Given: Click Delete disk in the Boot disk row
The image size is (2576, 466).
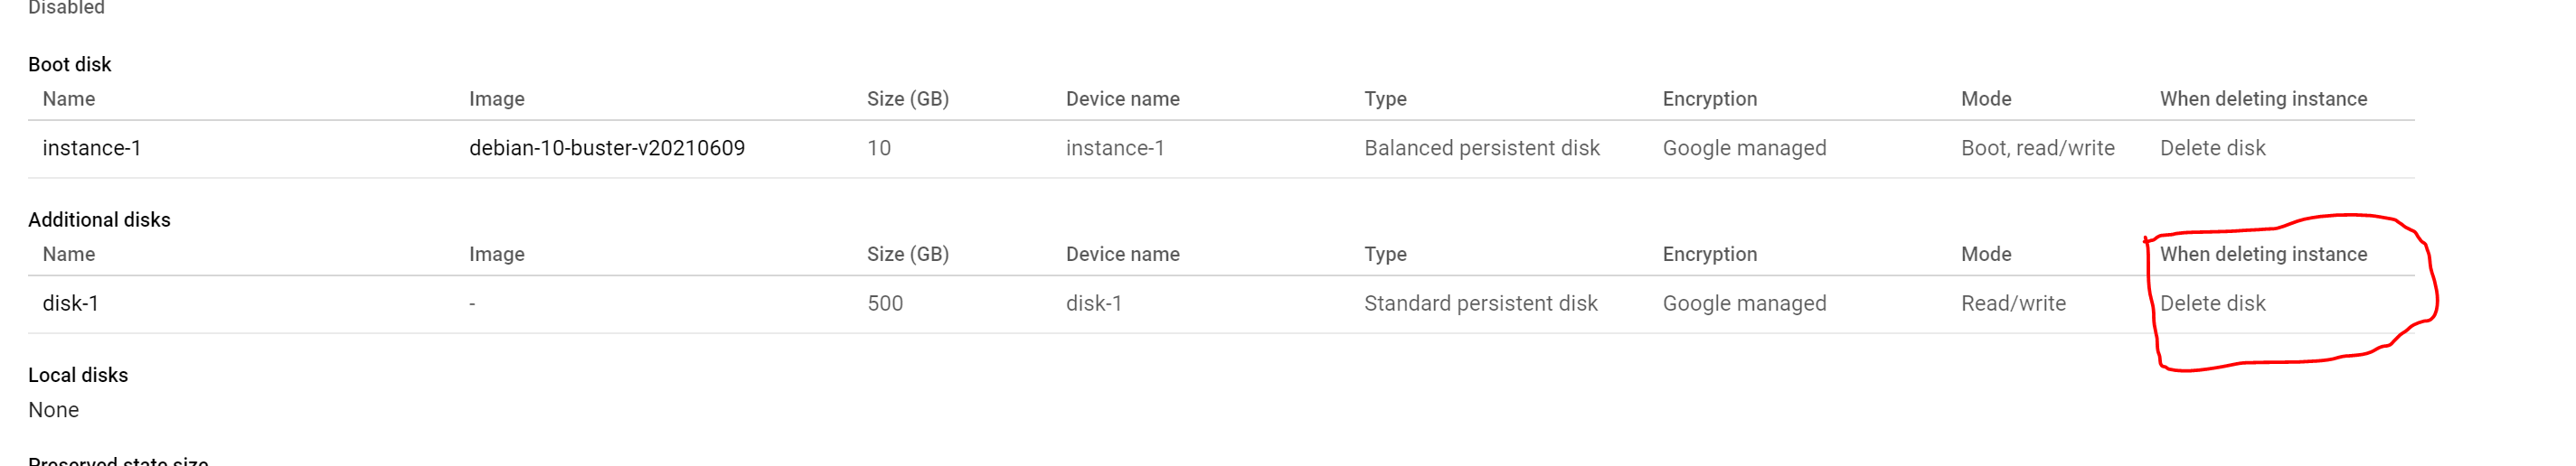Looking at the screenshot, I should (x=2212, y=149).
